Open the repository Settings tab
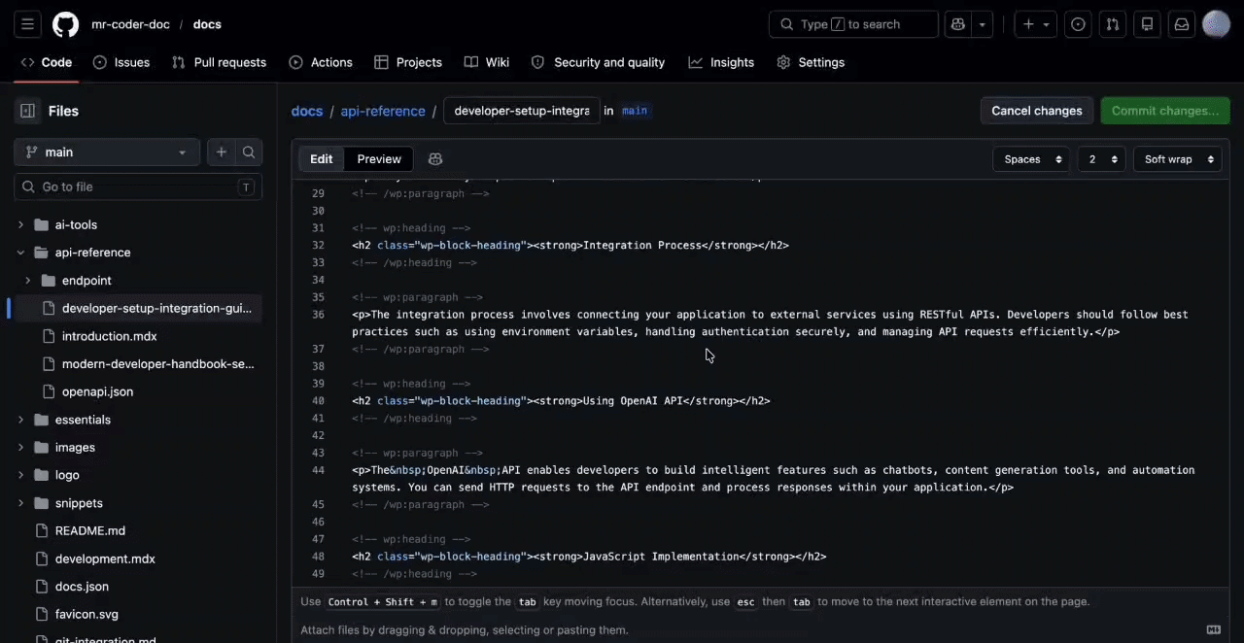Viewport: 1244px width, 643px height. coord(811,62)
